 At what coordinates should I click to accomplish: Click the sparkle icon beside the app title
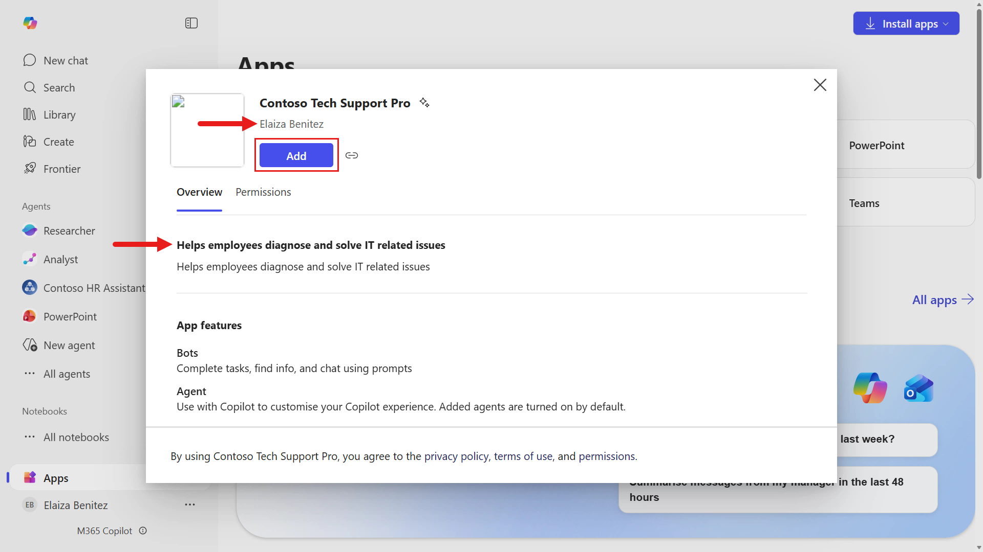[424, 102]
